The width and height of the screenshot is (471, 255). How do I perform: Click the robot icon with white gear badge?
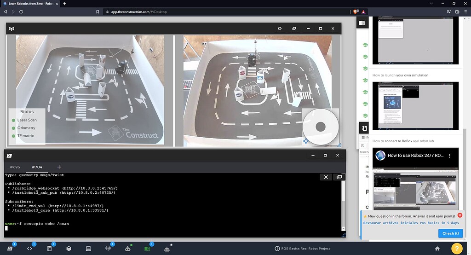point(167,249)
